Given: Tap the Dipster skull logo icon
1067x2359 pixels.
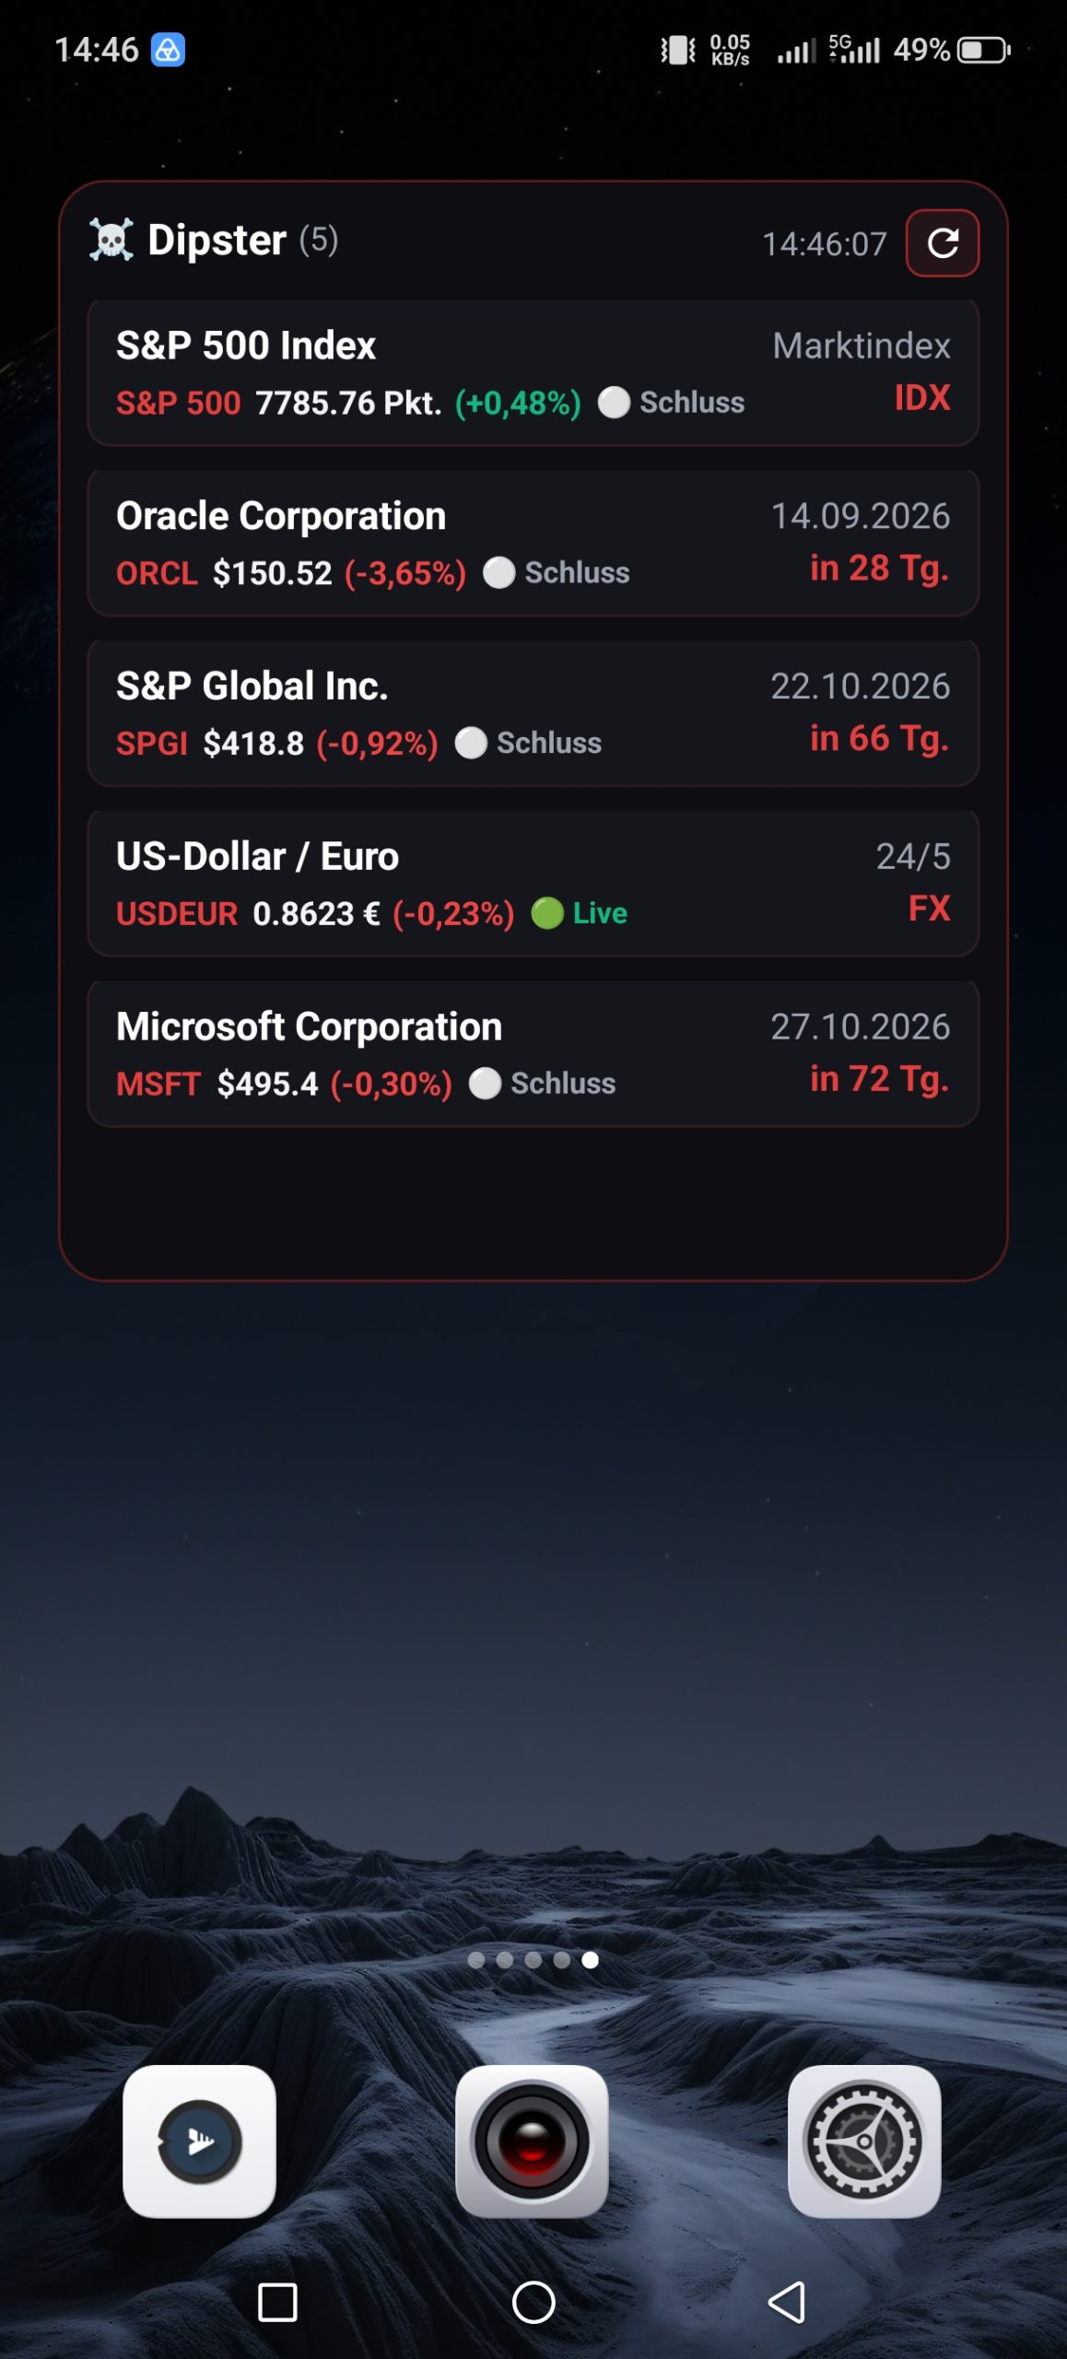Looking at the screenshot, I should coord(111,240).
